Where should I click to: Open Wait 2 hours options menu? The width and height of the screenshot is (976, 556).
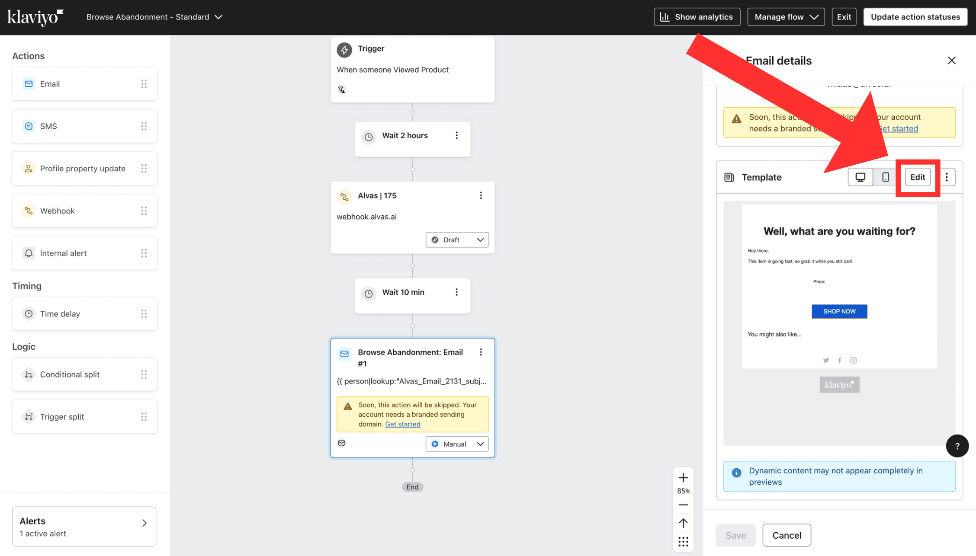tap(456, 136)
